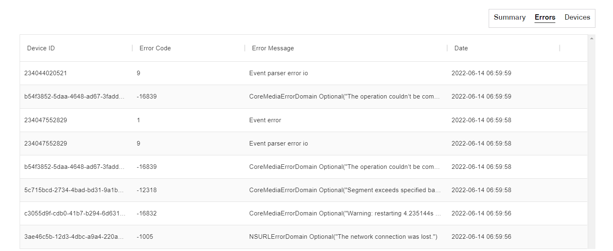The image size is (613, 251).
Task: Click the vertical scrollbar track
Action: point(591,143)
